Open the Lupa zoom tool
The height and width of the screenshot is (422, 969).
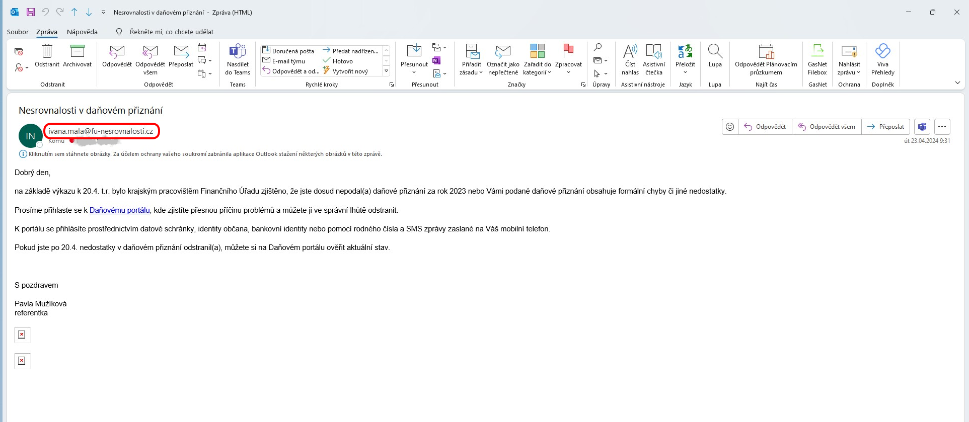(x=715, y=52)
